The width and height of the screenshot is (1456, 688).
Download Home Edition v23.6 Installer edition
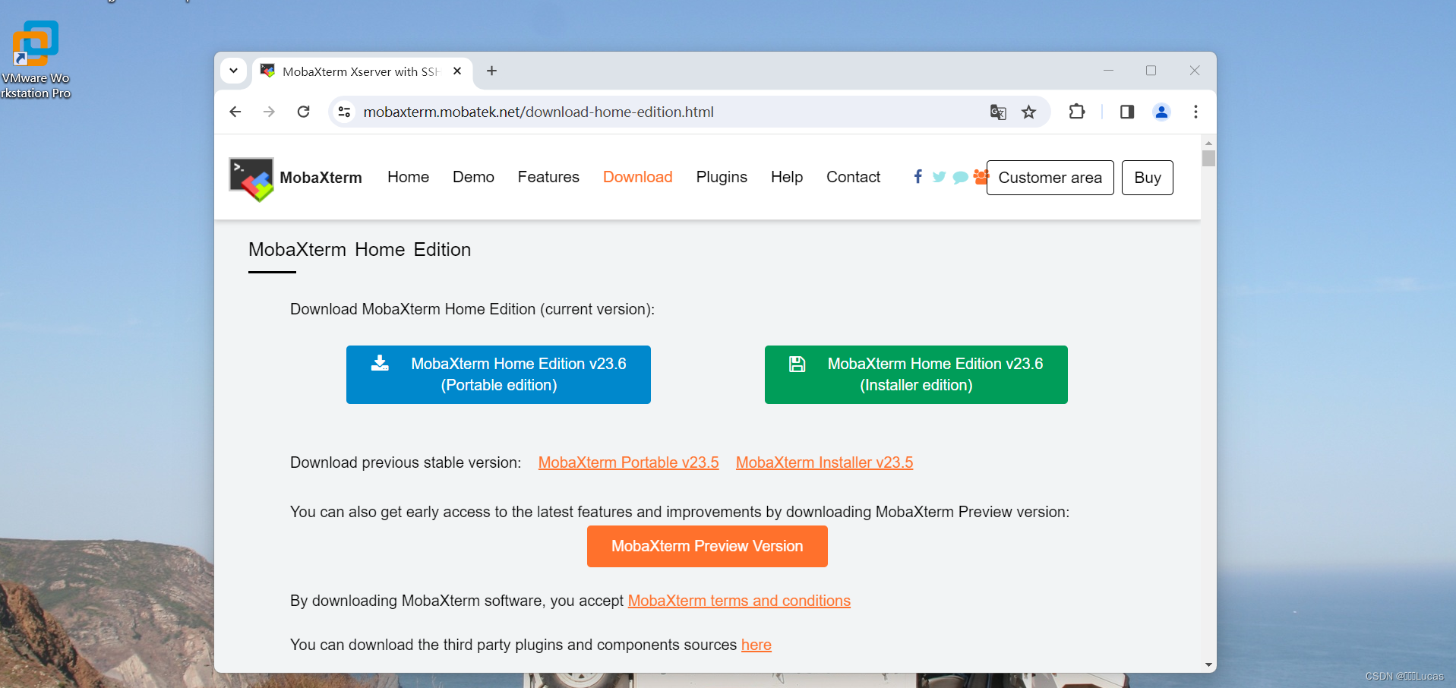(916, 374)
